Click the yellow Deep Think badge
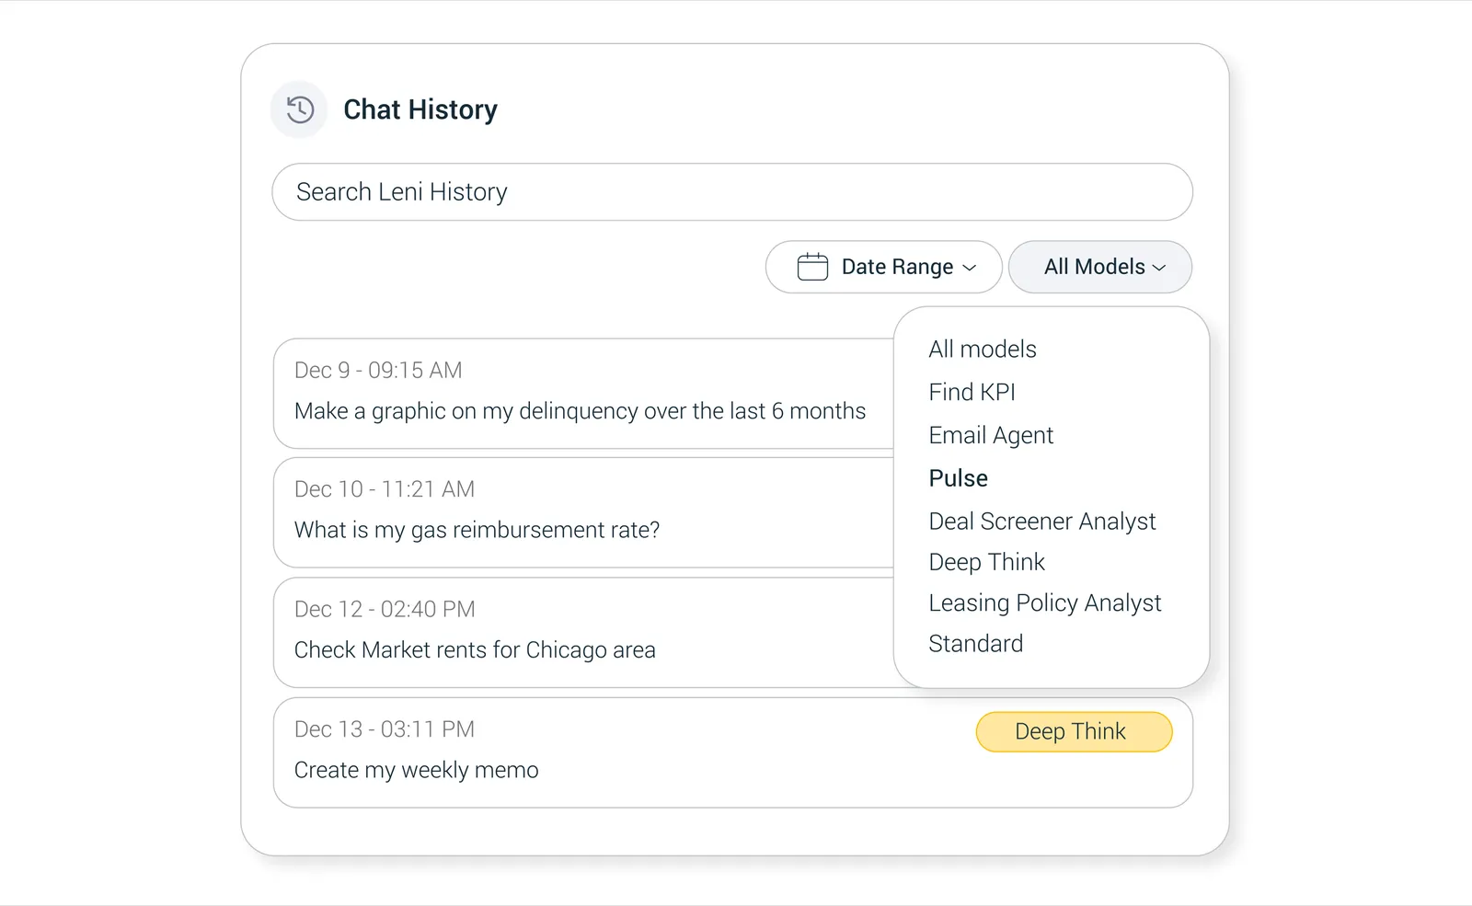1472x906 pixels. (x=1074, y=732)
